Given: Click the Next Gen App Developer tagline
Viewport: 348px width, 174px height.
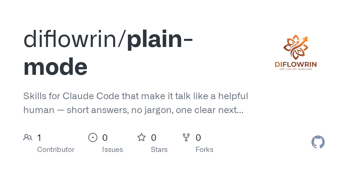Looking at the screenshot, I should pos(296,69).
